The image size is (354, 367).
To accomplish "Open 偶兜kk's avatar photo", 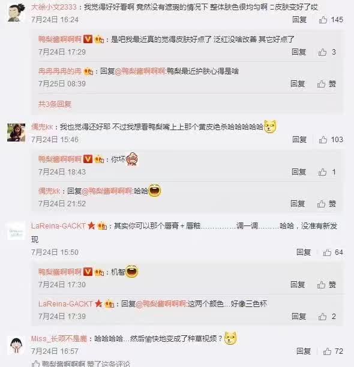I will tap(16, 133).
